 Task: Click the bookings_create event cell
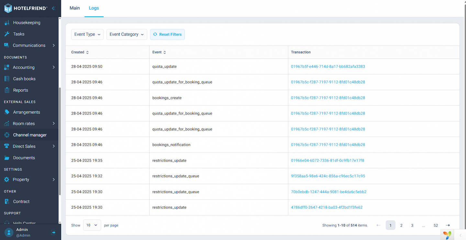tap(219, 98)
